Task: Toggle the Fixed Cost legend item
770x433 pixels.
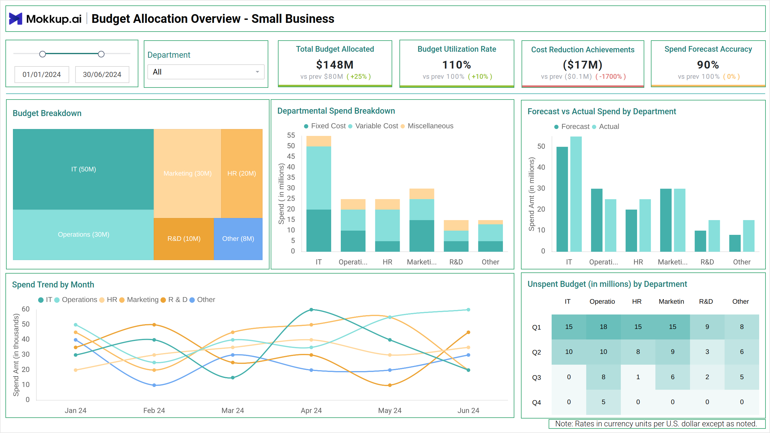Action: [325, 126]
